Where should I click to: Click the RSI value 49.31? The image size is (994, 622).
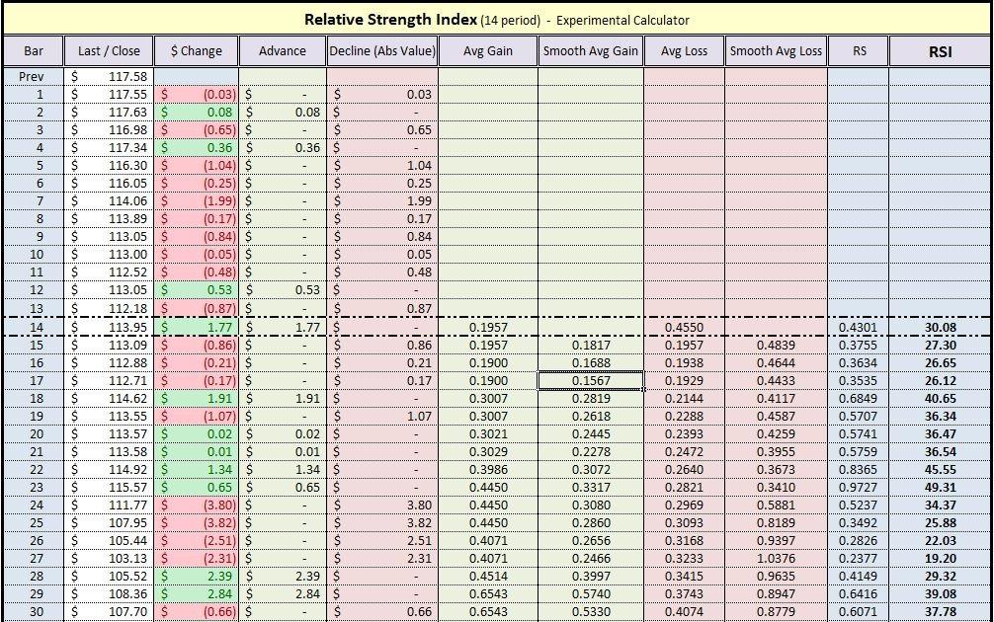940,487
